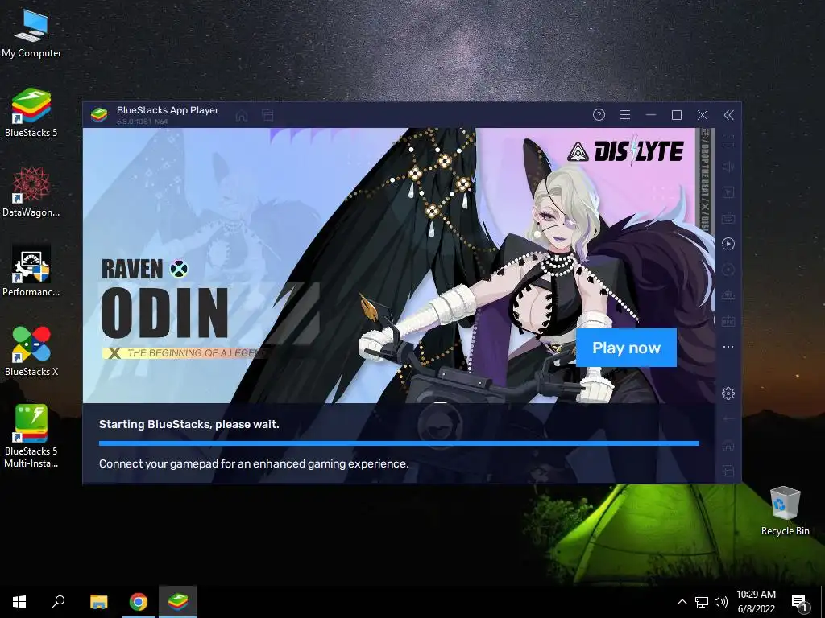825x618 pixels.
Task: Open BlueStacks help question-mark icon
Action: pyautogui.click(x=599, y=115)
